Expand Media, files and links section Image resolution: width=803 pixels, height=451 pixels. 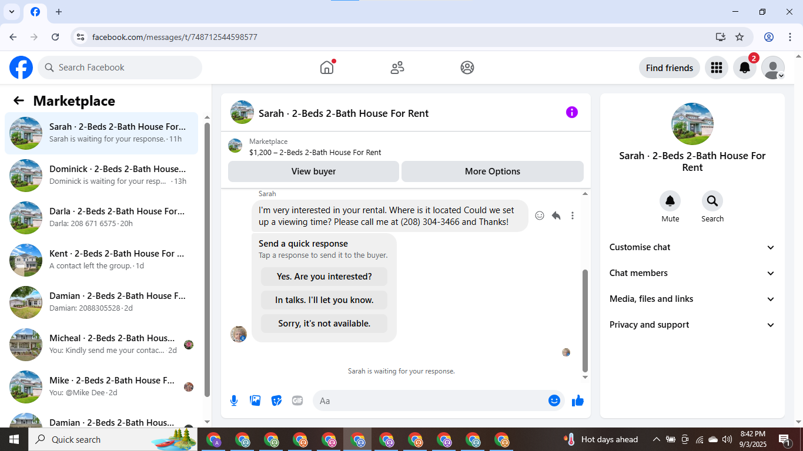(692, 299)
